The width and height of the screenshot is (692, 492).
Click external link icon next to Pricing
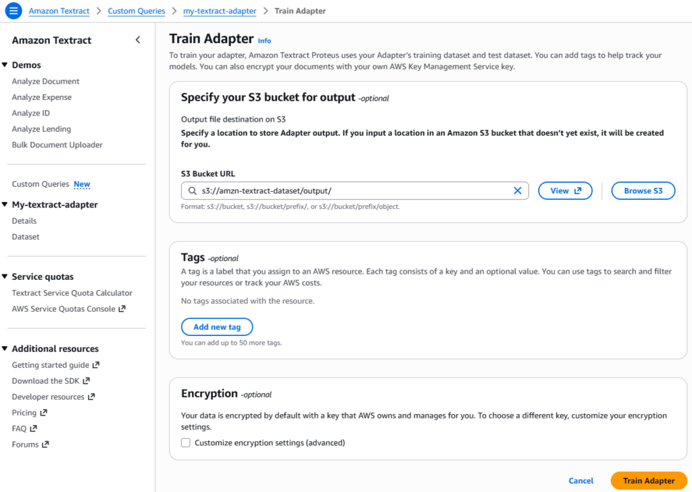click(x=44, y=413)
